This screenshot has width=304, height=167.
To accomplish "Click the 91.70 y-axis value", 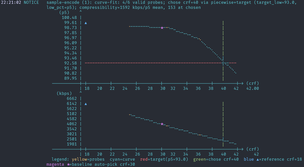I will 71,68.
